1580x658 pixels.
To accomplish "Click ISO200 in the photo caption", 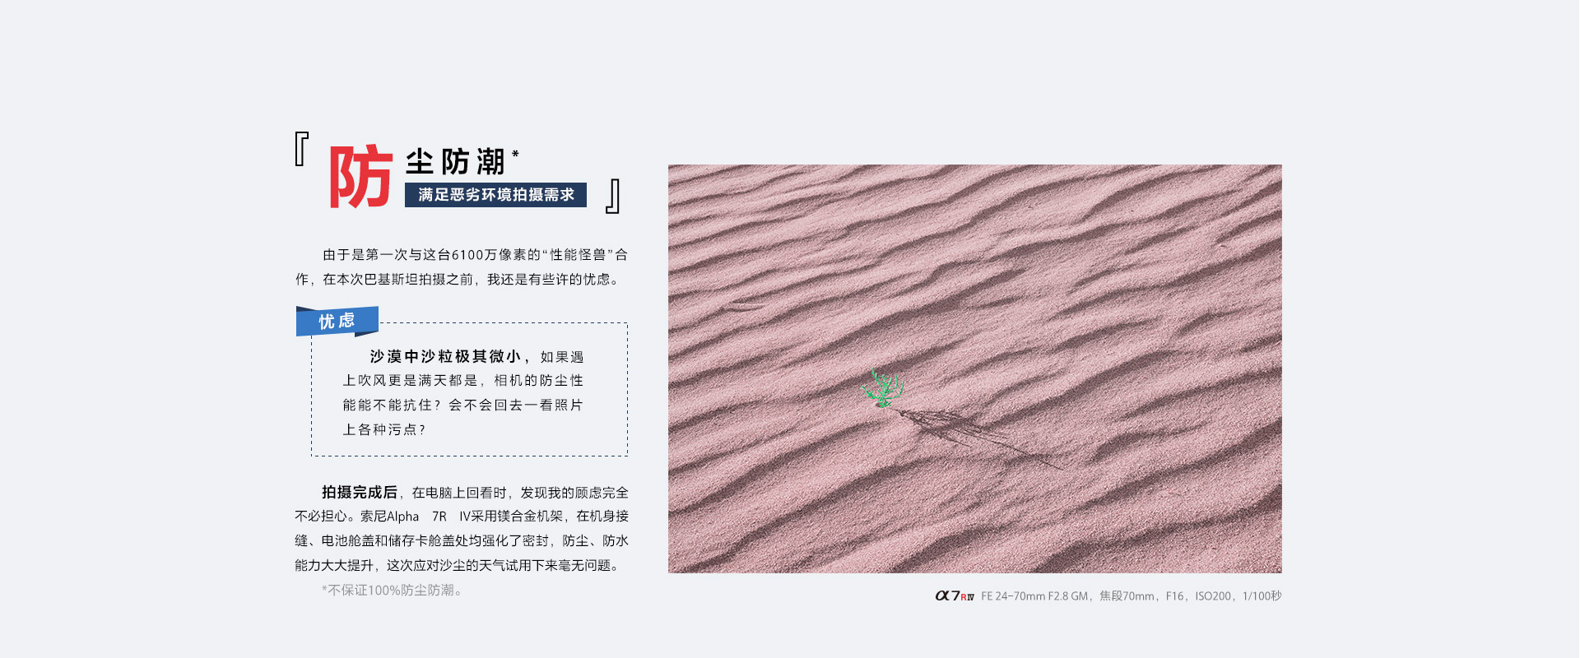I will pos(1213,596).
